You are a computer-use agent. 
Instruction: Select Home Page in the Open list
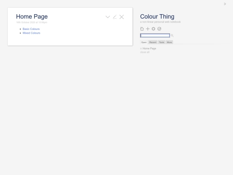pos(149,48)
